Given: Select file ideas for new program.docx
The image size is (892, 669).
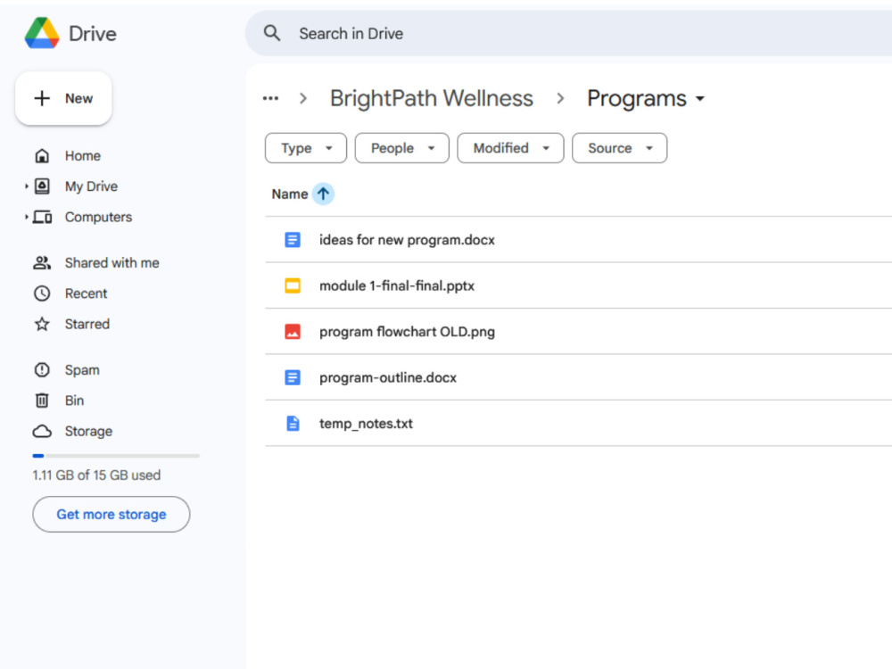Looking at the screenshot, I should (579, 239).
